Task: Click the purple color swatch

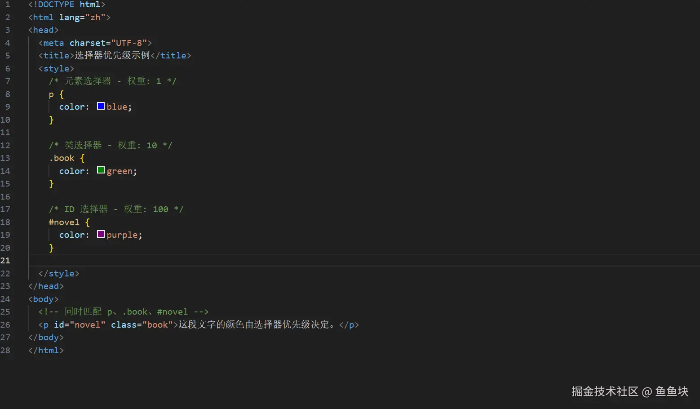Action: point(101,234)
